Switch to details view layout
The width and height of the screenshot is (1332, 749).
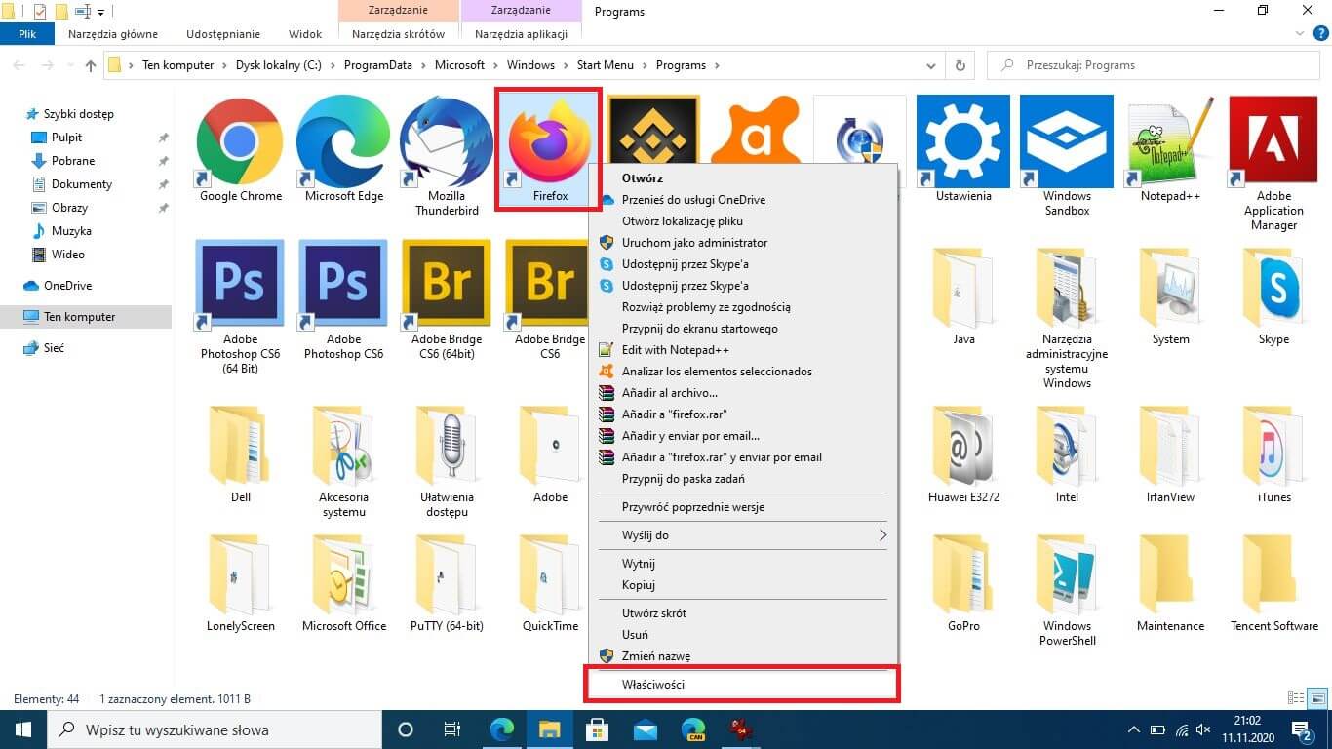tap(1296, 698)
